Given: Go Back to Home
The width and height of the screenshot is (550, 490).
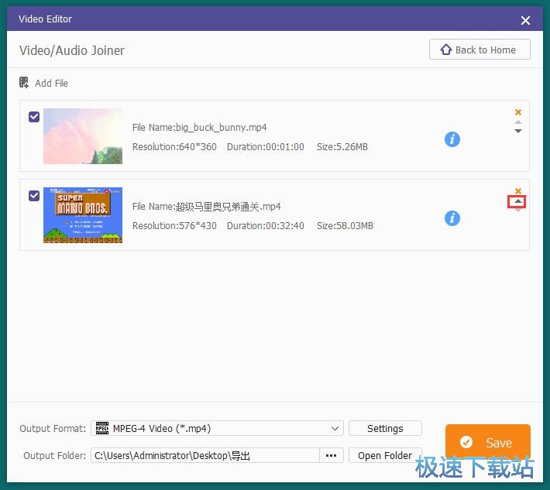Looking at the screenshot, I should 480,50.
